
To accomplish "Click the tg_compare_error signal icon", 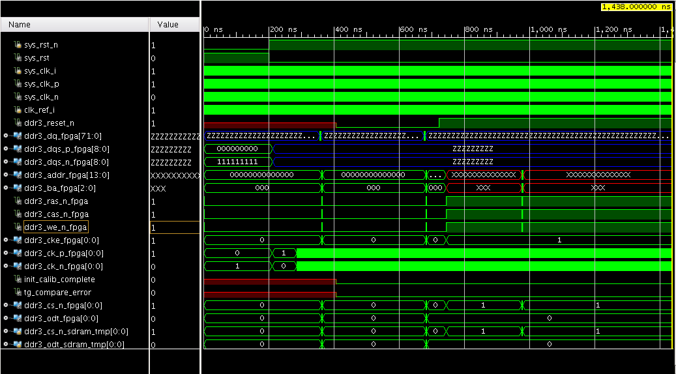I will point(18,293).
